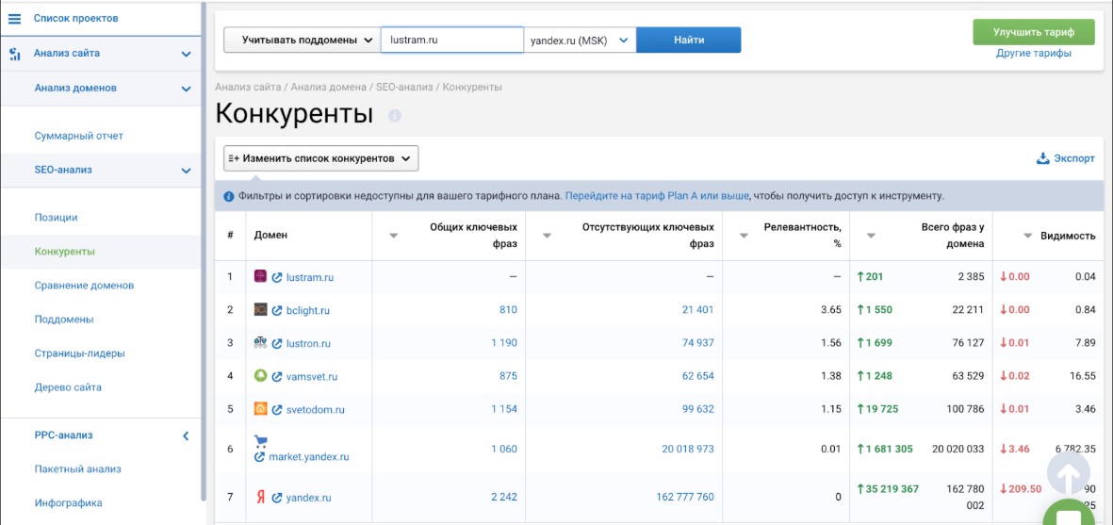Sort by Релевантность column arrow
The width and height of the screenshot is (1113, 525).
pos(744,237)
